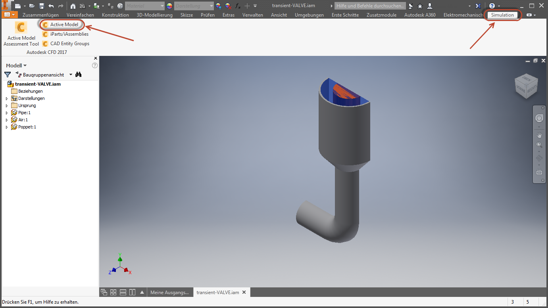
Task: Click the browser filter funnel icon
Action: 8,75
